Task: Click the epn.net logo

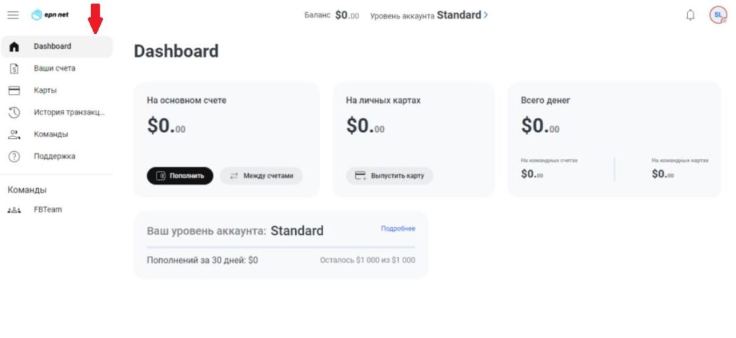Action: 50,15
